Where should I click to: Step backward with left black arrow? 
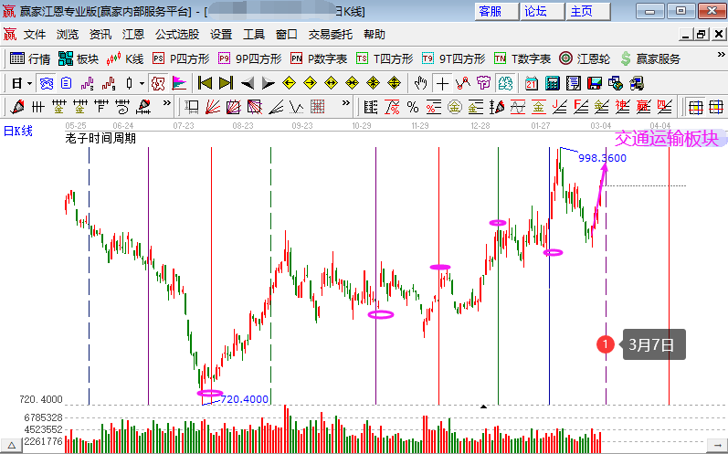point(248,83)
